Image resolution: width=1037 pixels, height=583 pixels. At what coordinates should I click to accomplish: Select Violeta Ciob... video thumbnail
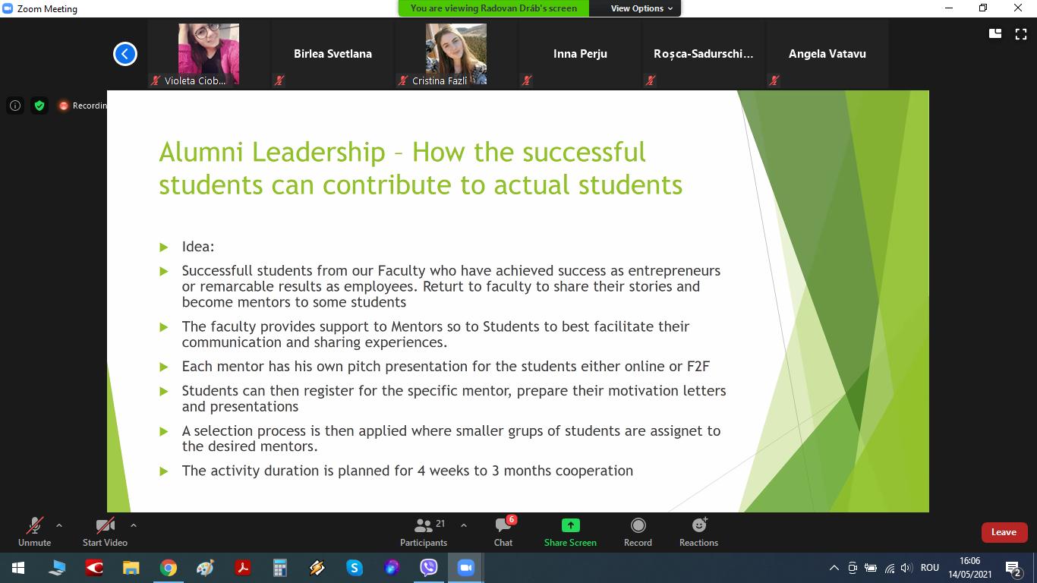click(x=209, y=54)
